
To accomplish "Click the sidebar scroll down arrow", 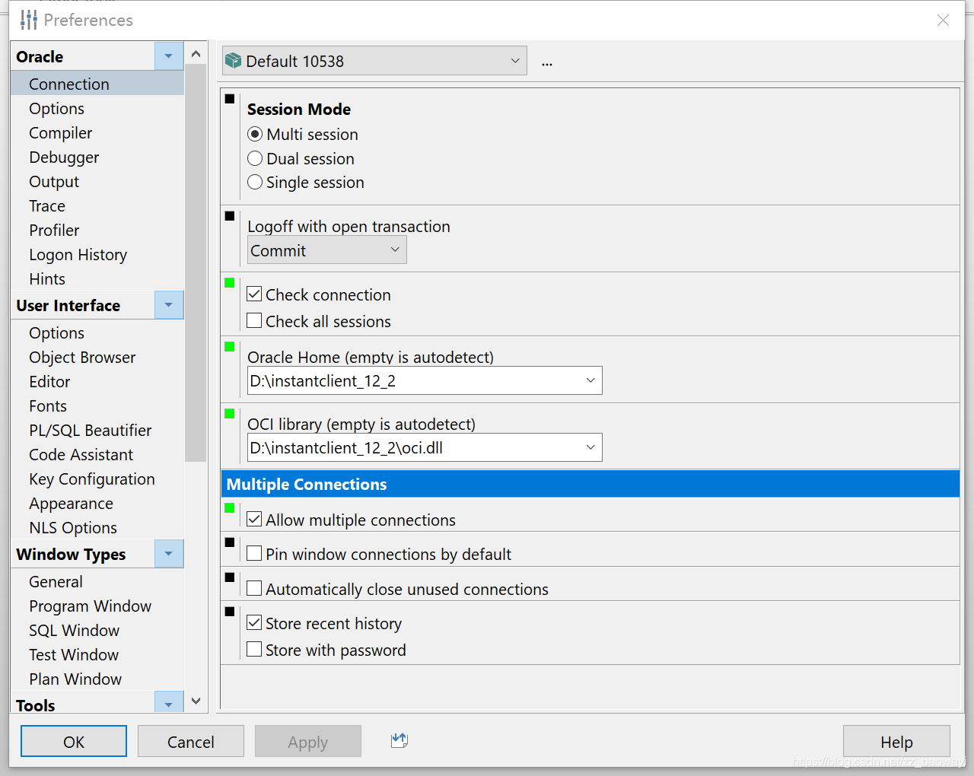I will click(196, 701).
